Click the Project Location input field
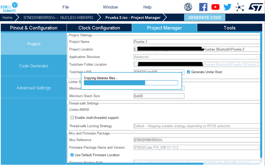Screen dimensions: 265x166 [197, 49]
